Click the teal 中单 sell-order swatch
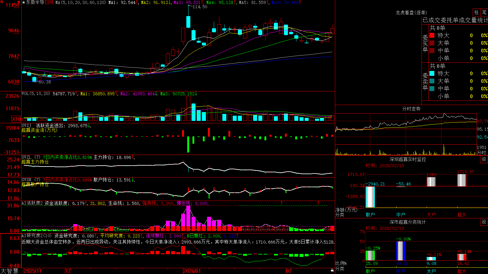The image size is (488, 274). [432, 89]
